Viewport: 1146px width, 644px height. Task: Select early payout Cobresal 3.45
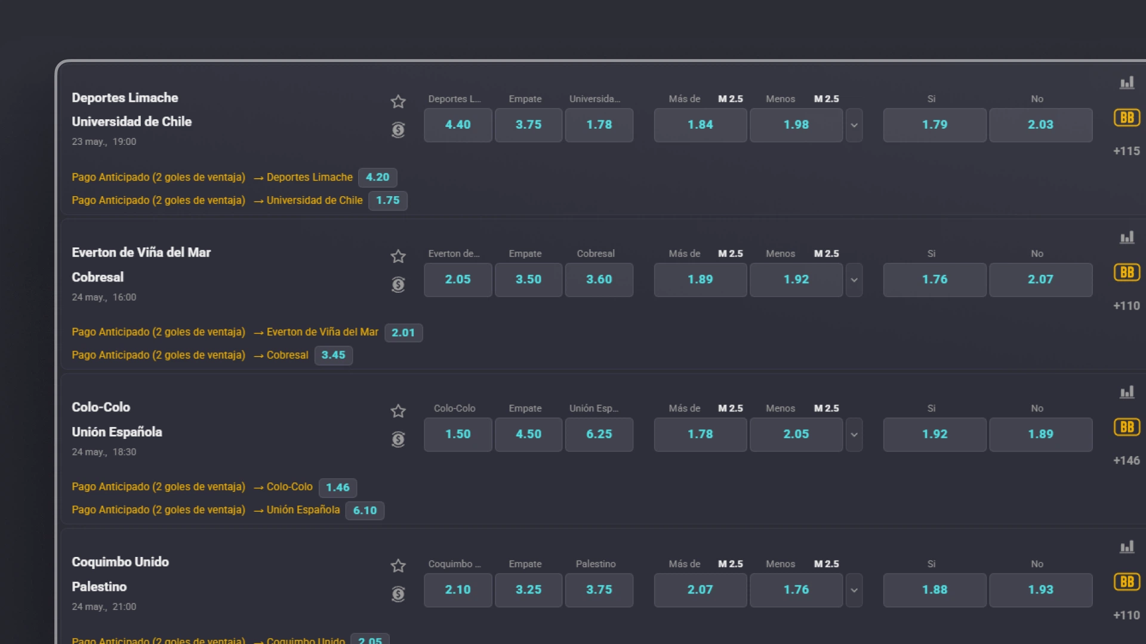point(334,355)
